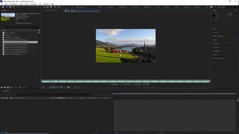The height and width of the screenshot is (134, 239).
Task: Switch to the Default workspace
Action: (x=100, y=7)
